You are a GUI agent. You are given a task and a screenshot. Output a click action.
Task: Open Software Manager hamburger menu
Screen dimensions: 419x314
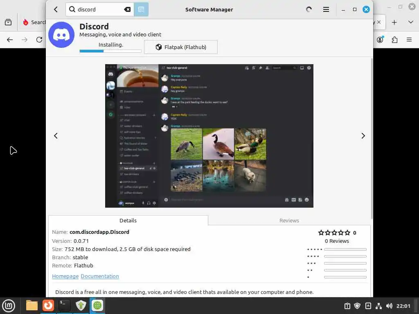click(x=326, y=10)
